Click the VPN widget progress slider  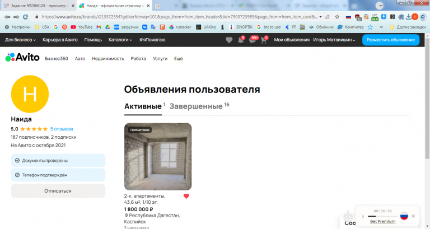(382, 216)
